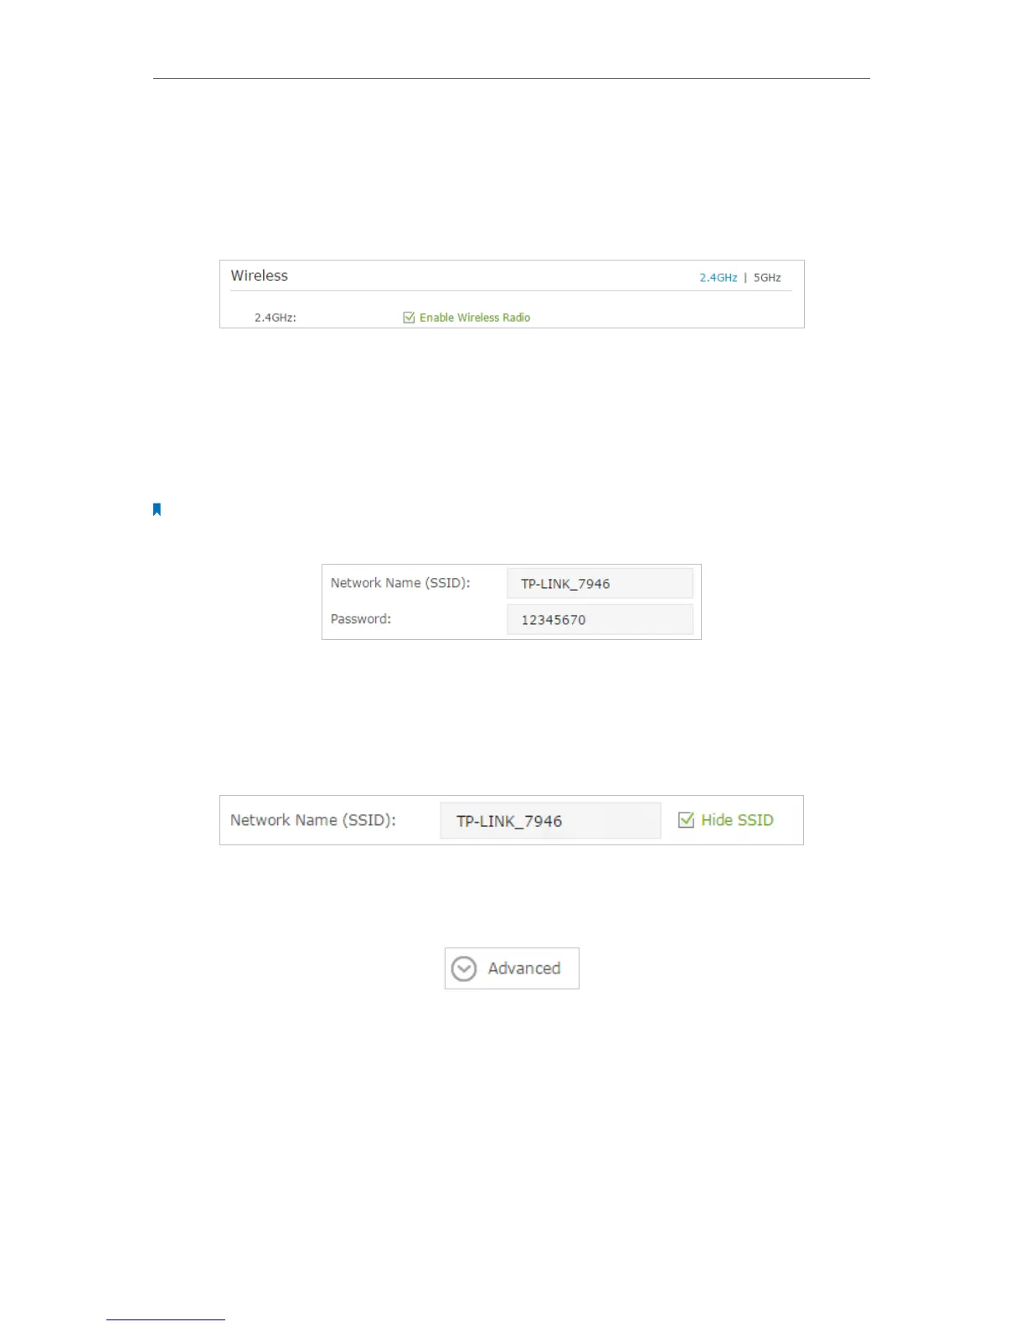The width and height of the screenshot is (1025, 1327).
Task: Expand the Advanced settings text label
Action: pyautogui.click(x=524, y=968)
